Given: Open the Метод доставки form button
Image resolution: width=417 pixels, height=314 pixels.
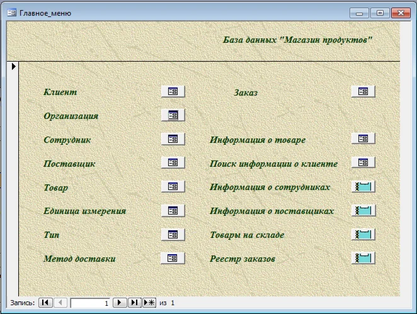Looking at the screenshot, I should coord(173,258).
